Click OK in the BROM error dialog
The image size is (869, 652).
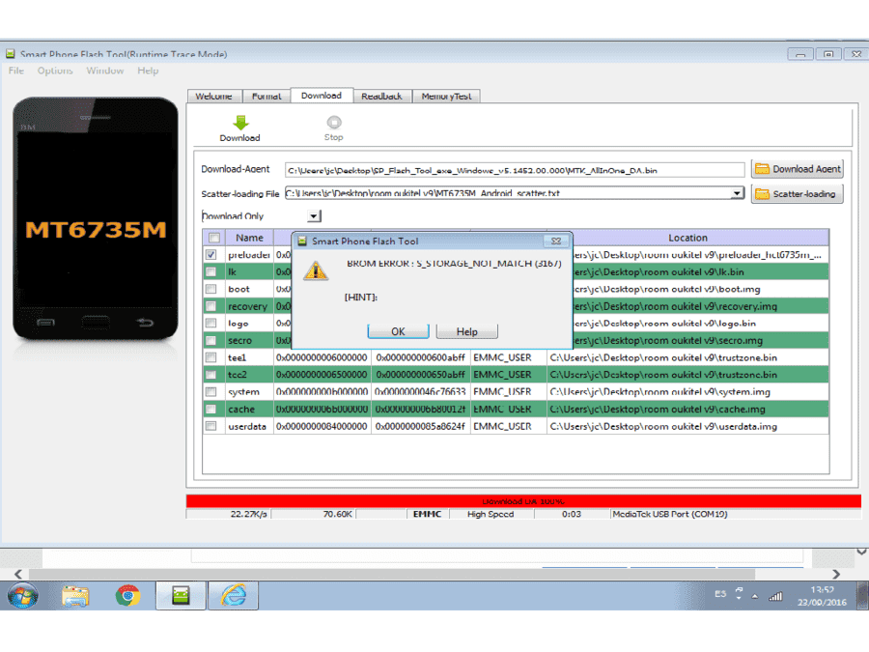pos(398,331)
